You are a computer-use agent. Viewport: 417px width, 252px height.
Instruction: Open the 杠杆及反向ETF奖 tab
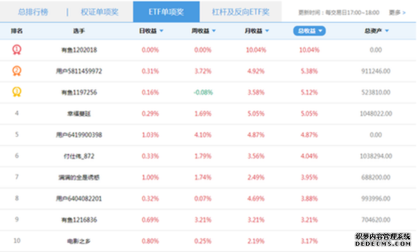(x=241, y=12)
